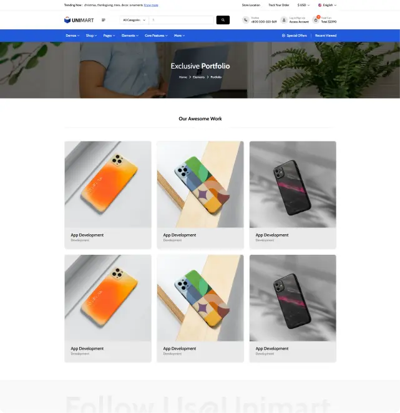The image size is (400, 413).
Task: Click the hotline phone icon
Action: coord(246,20)
